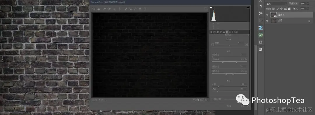Click the copy settings to before icon
Screen dimensions: 315x115
point(202,100)
